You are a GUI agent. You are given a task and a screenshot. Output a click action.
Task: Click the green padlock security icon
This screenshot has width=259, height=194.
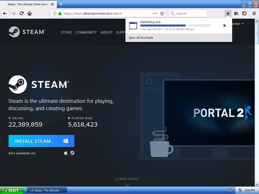pyautogui.click(x=60, y=13)
